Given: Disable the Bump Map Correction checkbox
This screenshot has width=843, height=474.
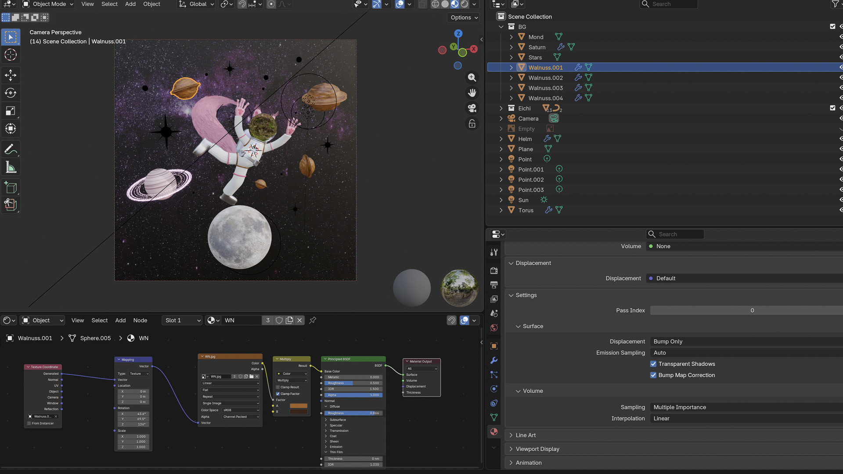Looking at the screenshot, I should pos(653,375).
